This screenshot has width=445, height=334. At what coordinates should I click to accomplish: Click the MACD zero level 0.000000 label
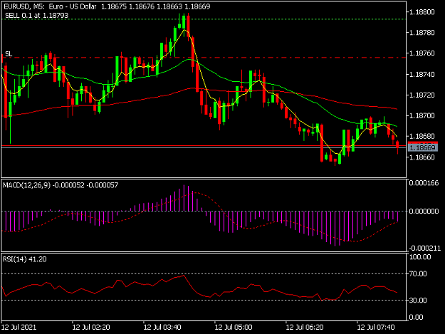[x=424, y=211]
